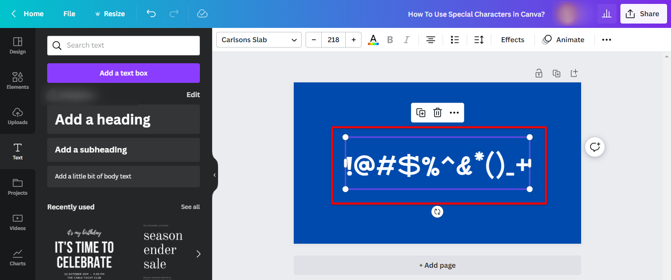Screen dimensions: 671x280
Task: Delete the selected text with trash icon
Action: tap(438, 113)
